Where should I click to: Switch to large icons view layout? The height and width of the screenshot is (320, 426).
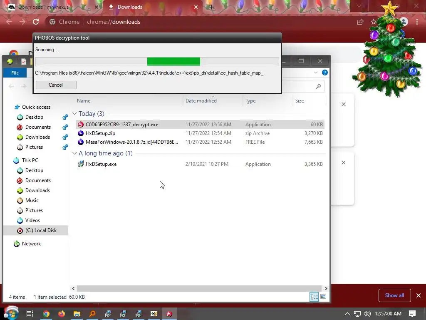(x=323, y=297)
